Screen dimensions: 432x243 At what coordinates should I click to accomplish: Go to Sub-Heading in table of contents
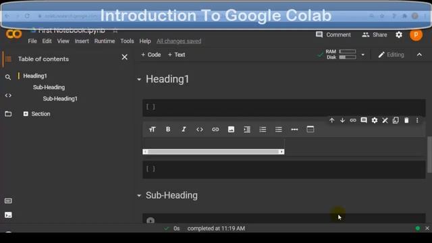tap(49, 87)
